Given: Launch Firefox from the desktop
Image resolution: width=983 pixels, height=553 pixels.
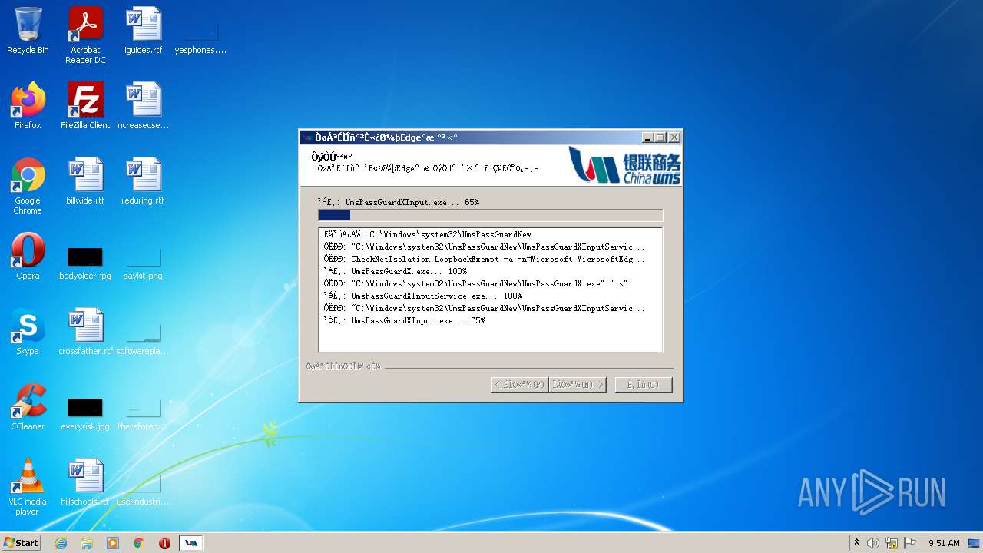Looking at the screenshot, I should (x=28, y=106).
